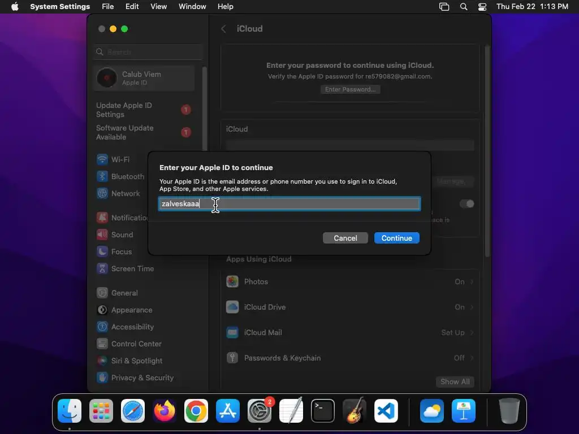Click the iCloud pane vertical scrollbar
579x434 pixels.
tap(487, 151)
